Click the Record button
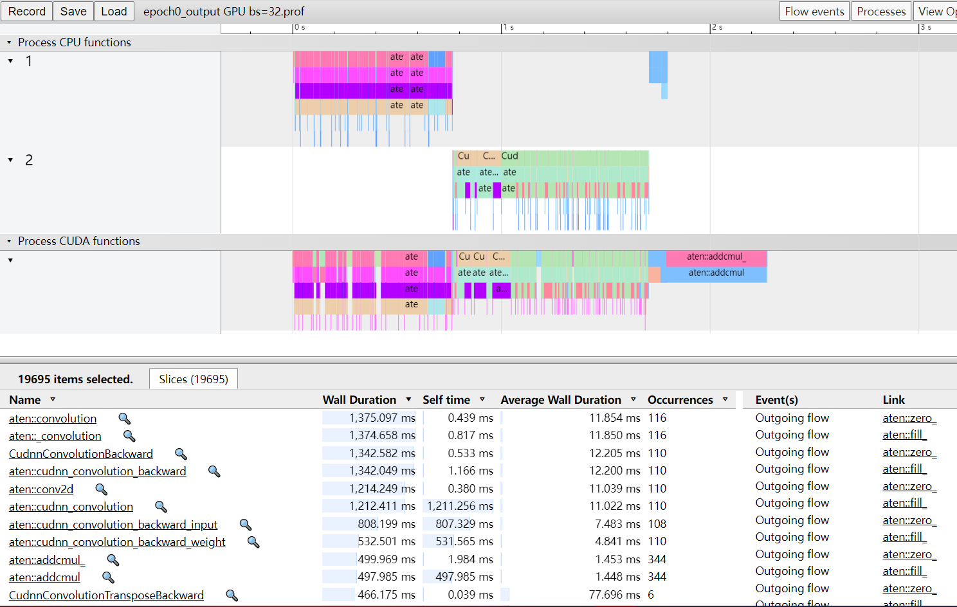This screenshot has width=957, height=607. pyautogui.click(x=26, y=11)
